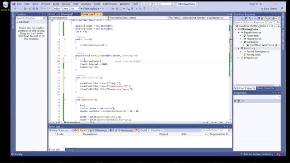Collapse the General toolbox group

[x=18, y=22]
